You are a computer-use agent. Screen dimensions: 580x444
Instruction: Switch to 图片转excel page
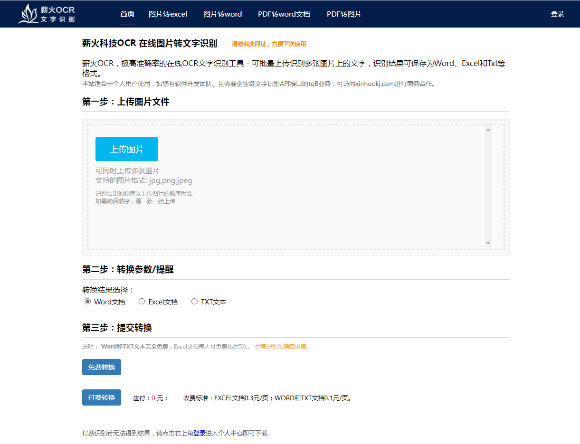169,14
